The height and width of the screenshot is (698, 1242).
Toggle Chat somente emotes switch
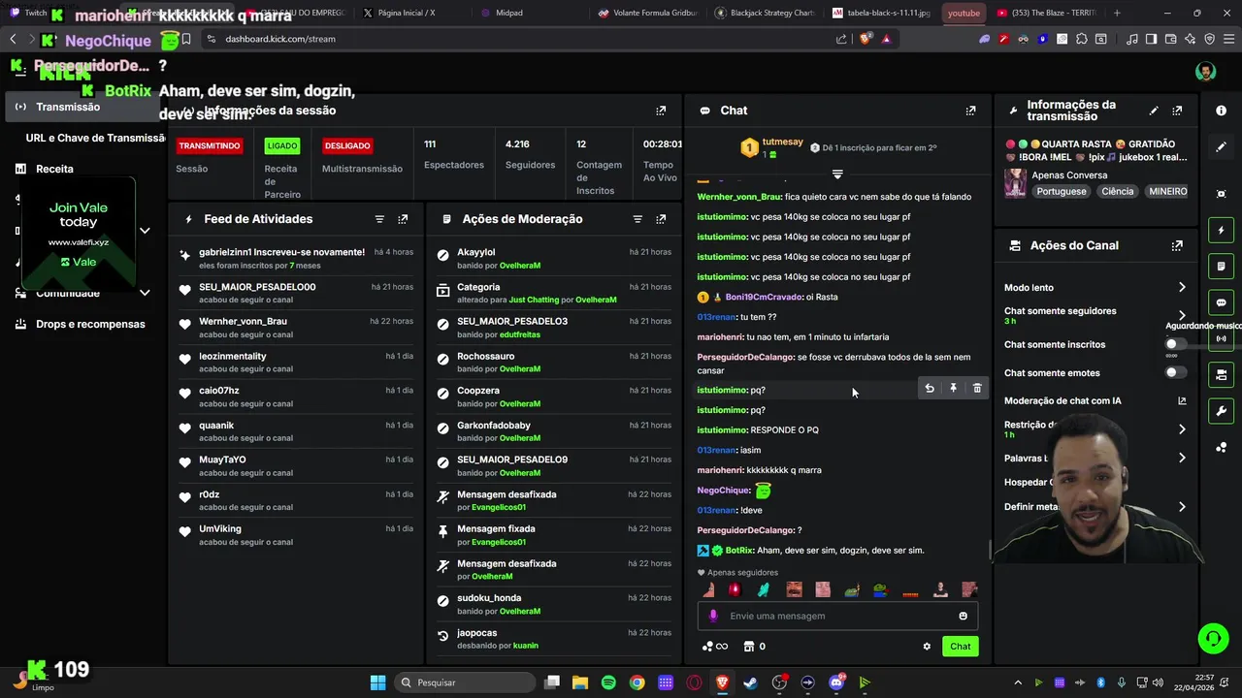(x=1175, y=372)
